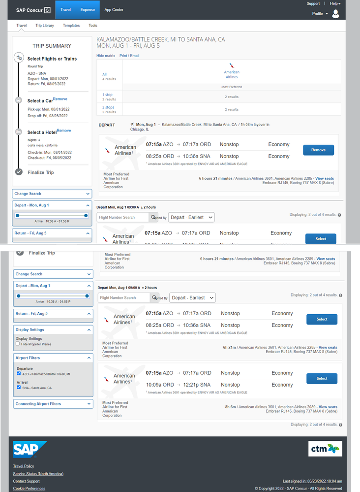Click the flight and train step icon in Trip Summary

[x=19, y=58]
